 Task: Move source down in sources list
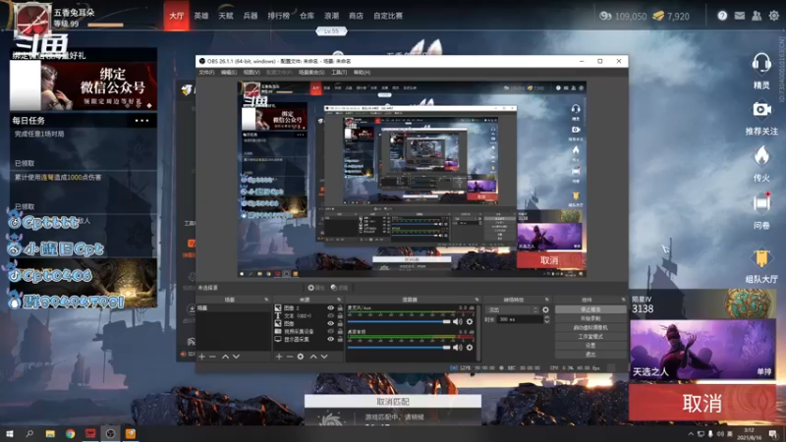tap(324, 357)
